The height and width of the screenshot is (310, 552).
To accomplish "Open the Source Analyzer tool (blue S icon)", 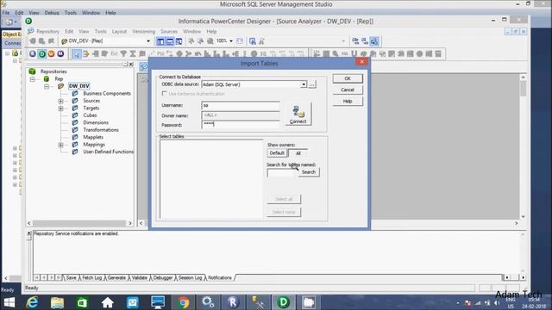I will (33, 53).
